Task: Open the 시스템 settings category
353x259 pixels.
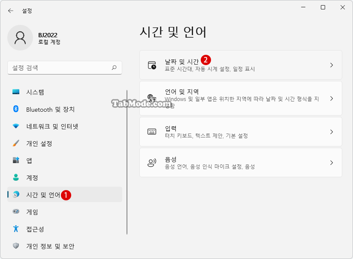Action: coord(65,92)
